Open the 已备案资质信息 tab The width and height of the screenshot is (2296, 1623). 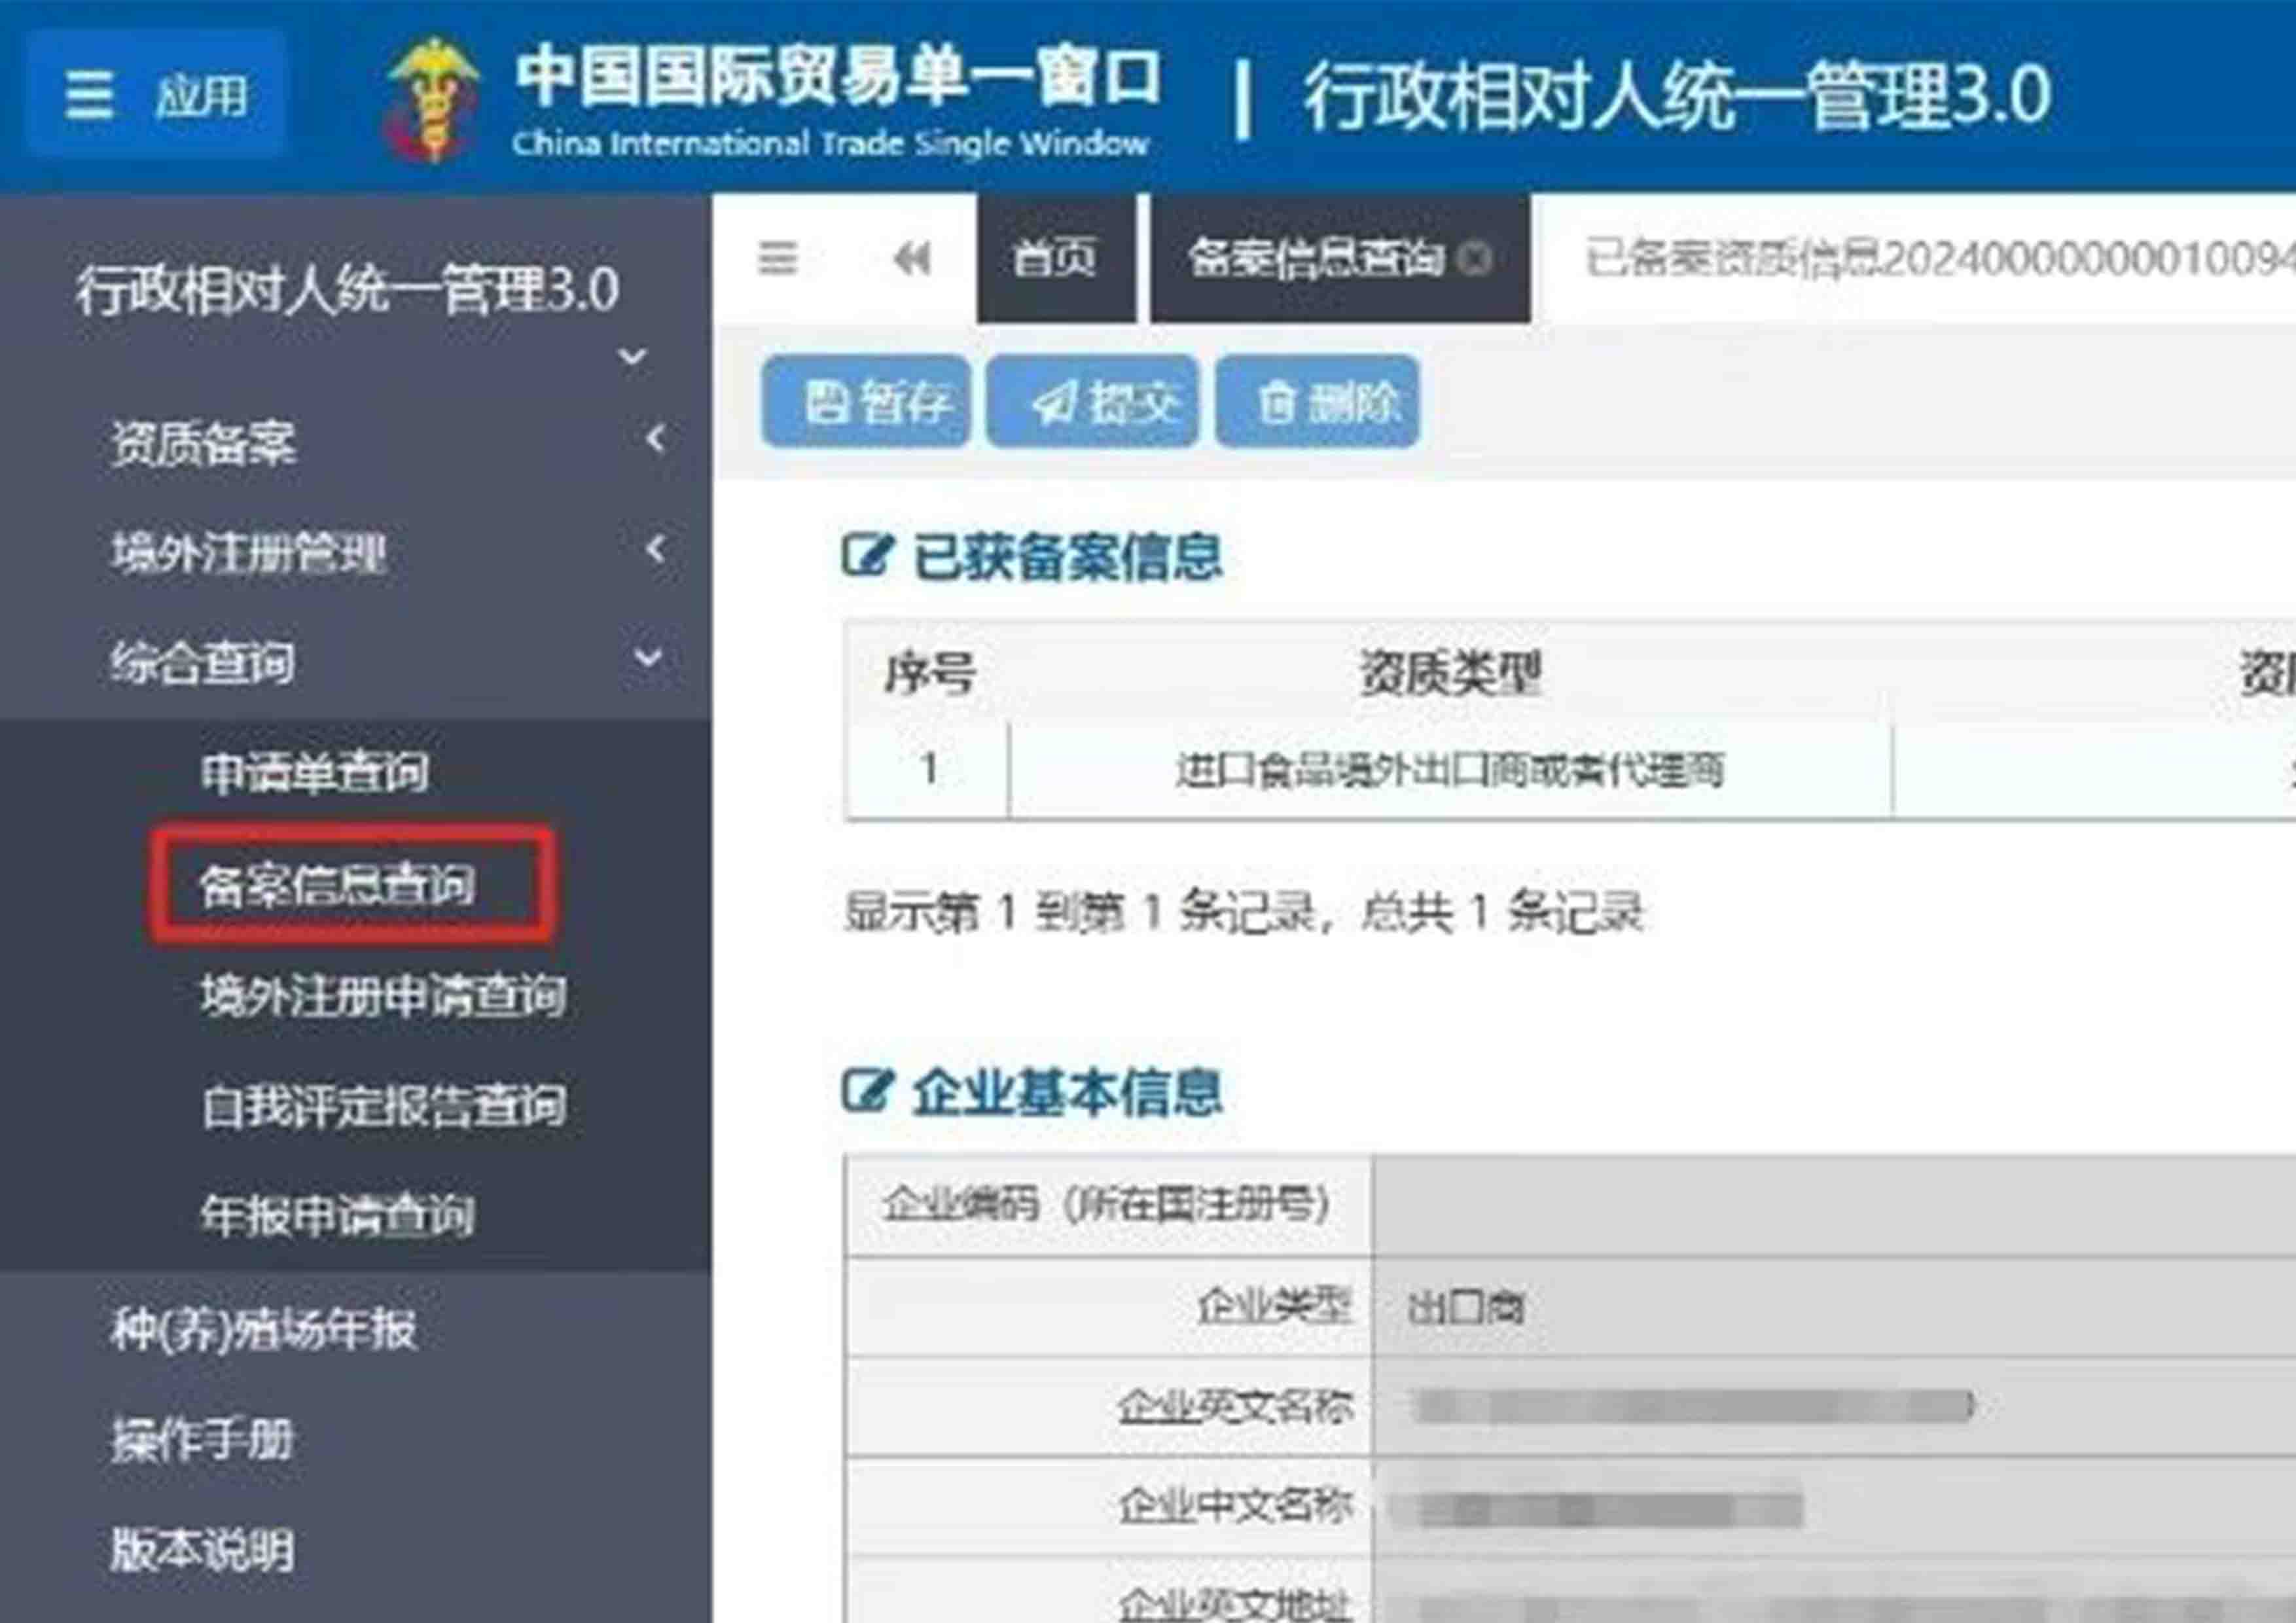1939,259
